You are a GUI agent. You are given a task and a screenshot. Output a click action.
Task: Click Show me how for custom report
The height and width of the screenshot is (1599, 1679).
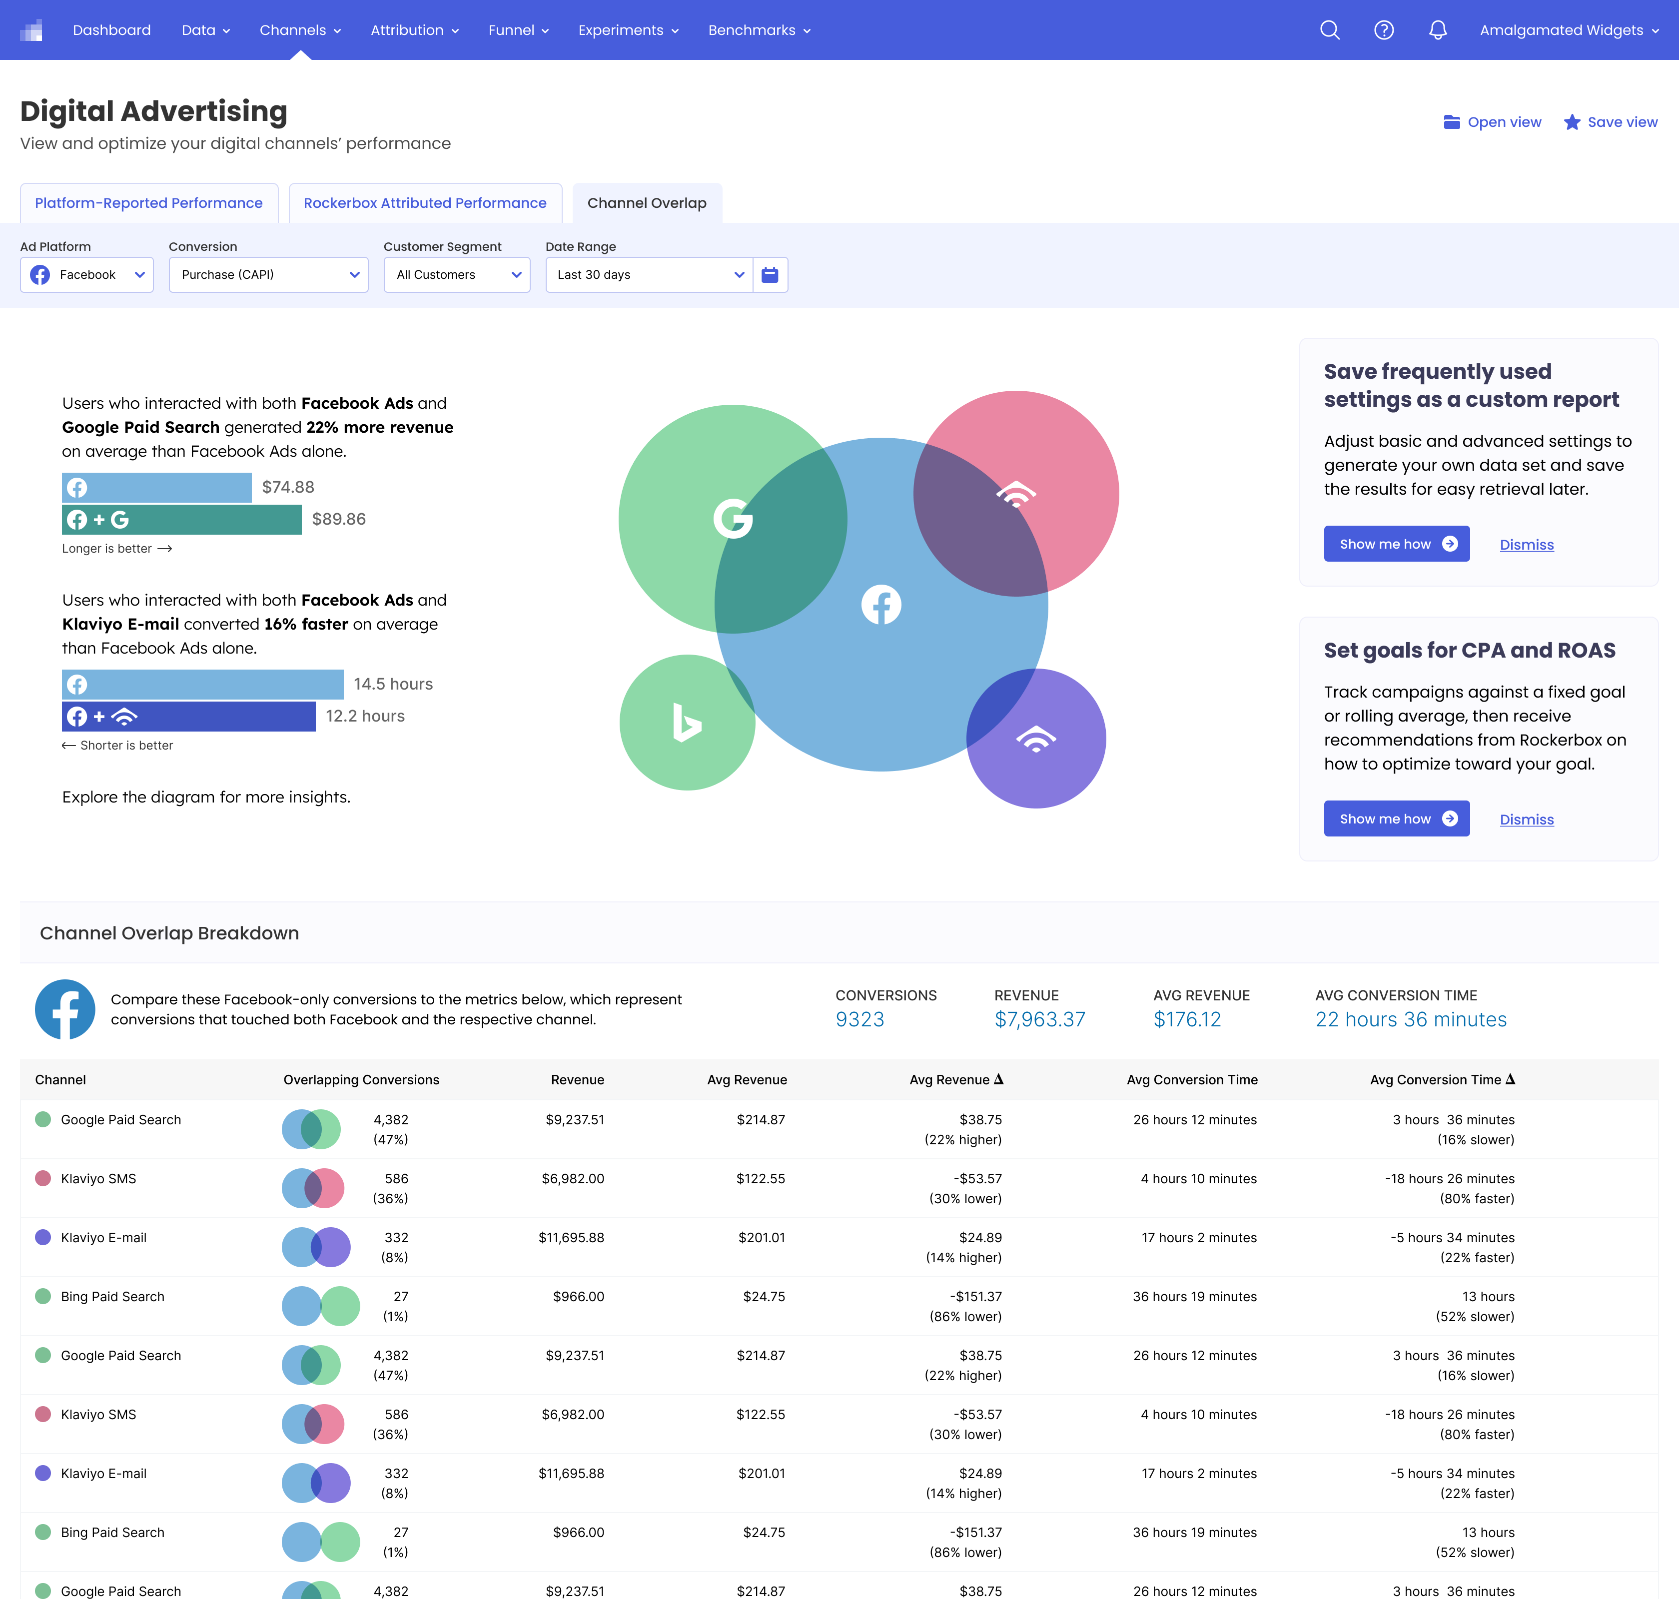1396,544
